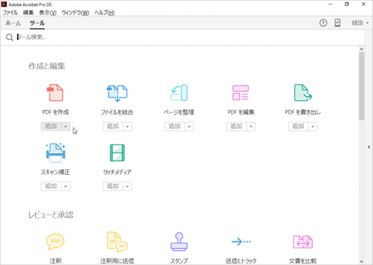The width and height of the screenshot is (373, 265).
Task: Click the mobile link device icon
Action: click(337, 23)
